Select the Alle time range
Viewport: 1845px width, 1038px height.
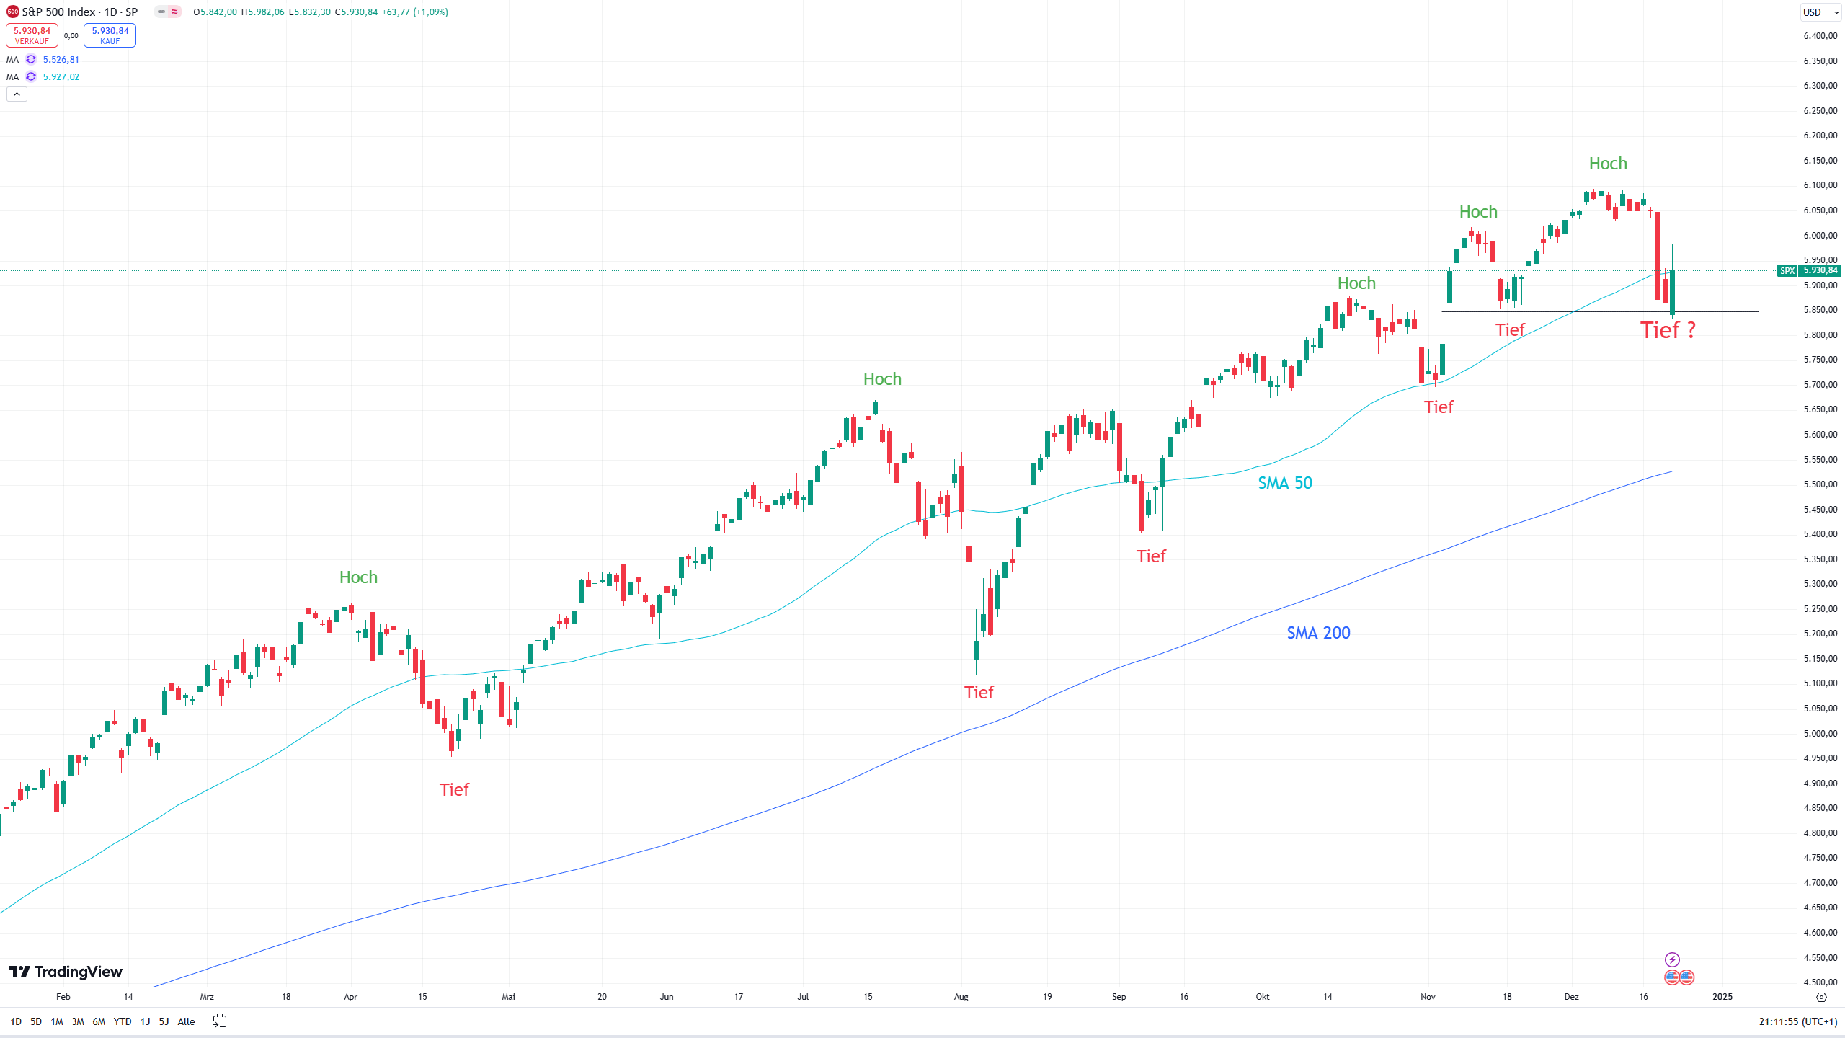[186, 1021]
